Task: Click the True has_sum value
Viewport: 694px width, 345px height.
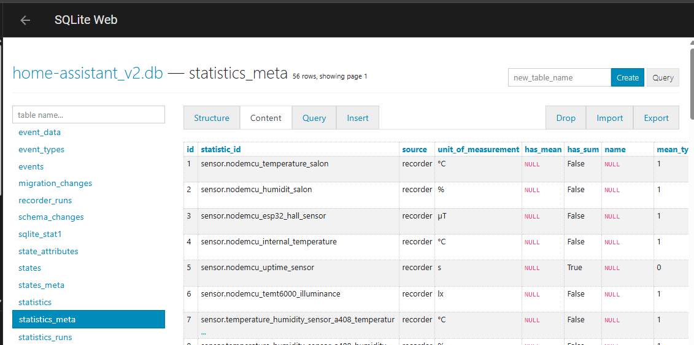Action: pyautogui.click(x=574, y=268)
